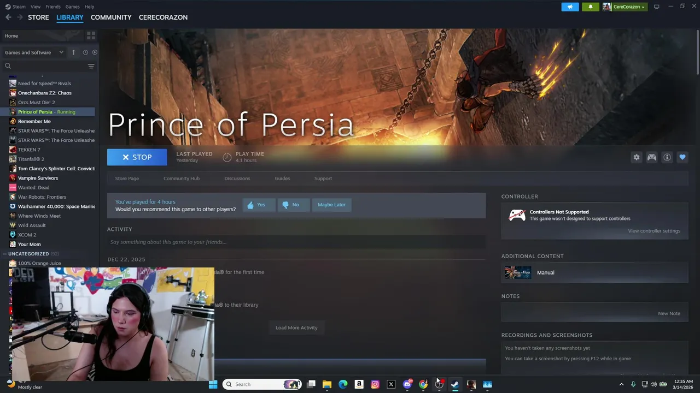The image size is (700, 393).
Task: Open Support tab
Action: point(323,178)
